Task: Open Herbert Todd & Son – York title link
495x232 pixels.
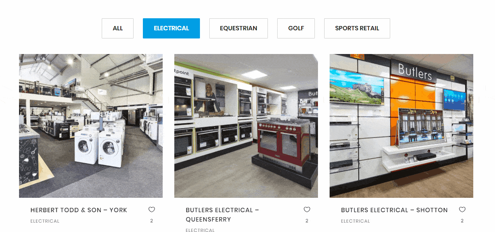Action: coord(79,210)
